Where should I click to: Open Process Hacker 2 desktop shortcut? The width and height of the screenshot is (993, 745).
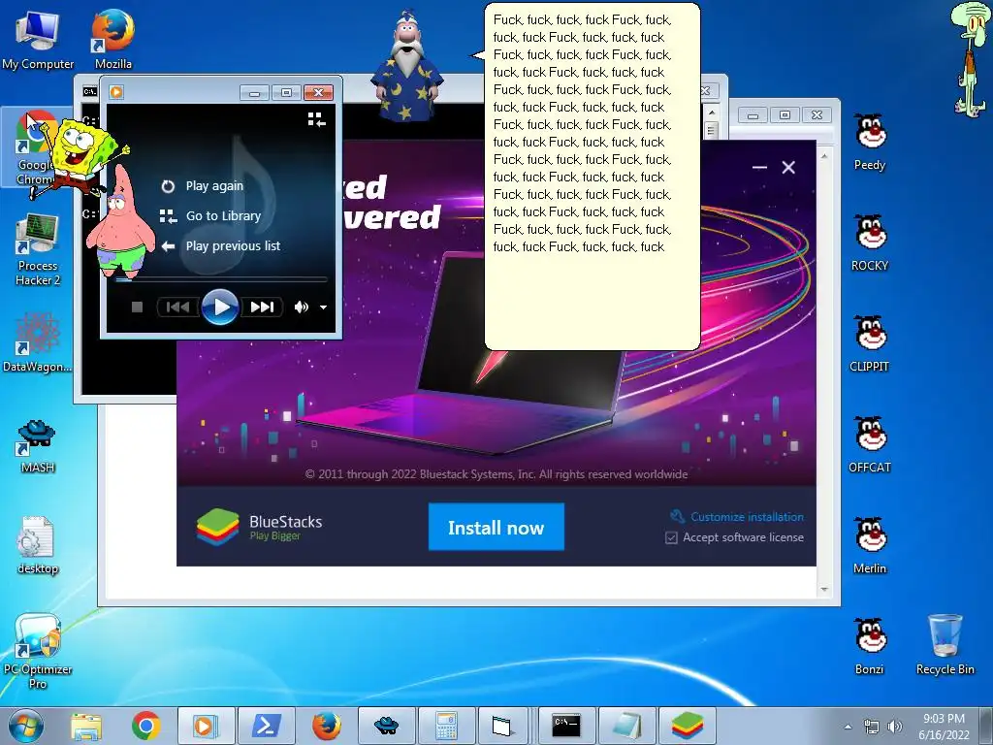(38, 249)
